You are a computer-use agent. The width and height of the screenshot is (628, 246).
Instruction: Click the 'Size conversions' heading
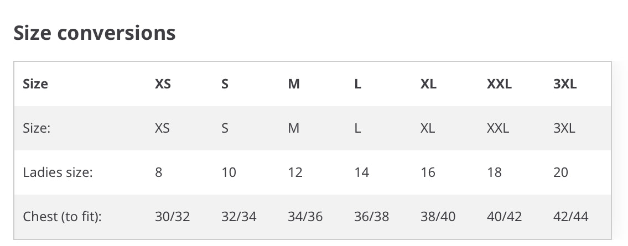(94, 33)
